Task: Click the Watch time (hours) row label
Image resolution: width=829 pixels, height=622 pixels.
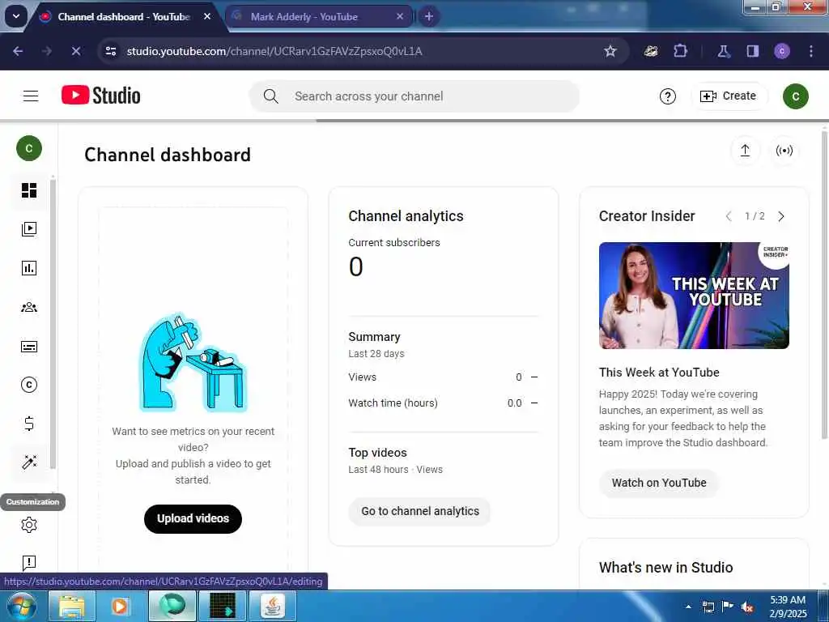Action: 393,403
